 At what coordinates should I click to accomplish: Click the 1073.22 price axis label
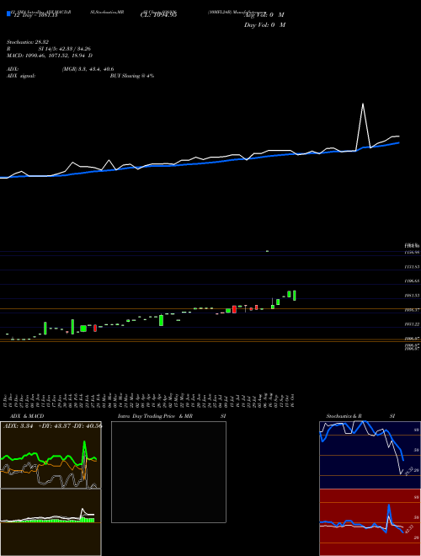413,324
